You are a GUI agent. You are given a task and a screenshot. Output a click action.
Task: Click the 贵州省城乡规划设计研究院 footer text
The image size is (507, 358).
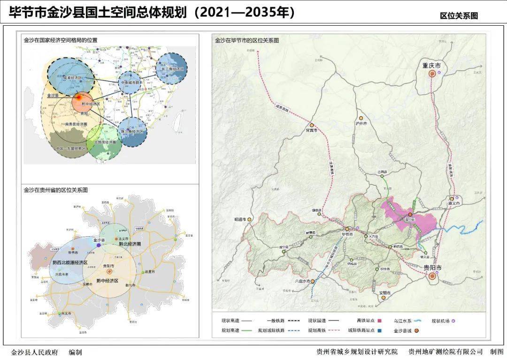pyautogui.click(x=357, y=352)
